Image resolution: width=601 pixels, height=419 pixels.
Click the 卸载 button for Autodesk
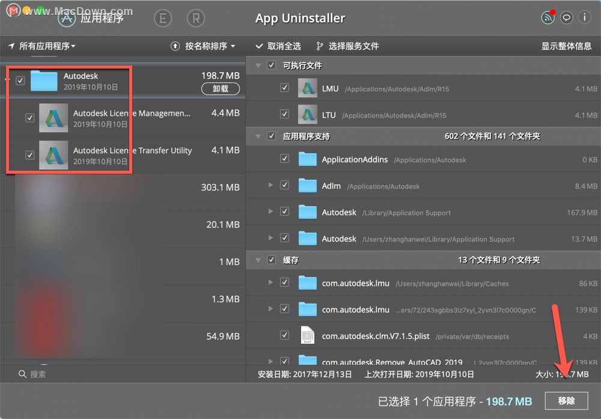coord(221,88)
